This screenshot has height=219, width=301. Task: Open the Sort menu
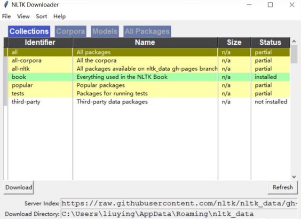[x=41, y=16]
